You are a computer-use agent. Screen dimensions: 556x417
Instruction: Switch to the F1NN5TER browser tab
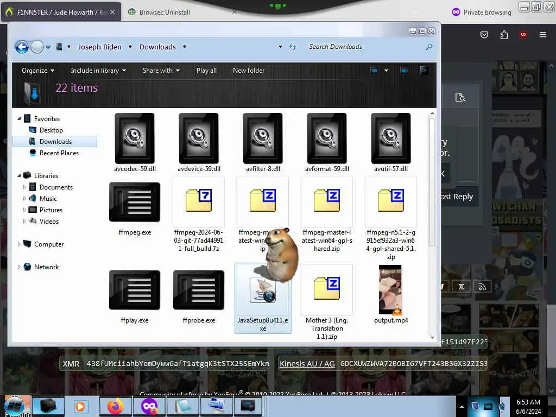61,12
